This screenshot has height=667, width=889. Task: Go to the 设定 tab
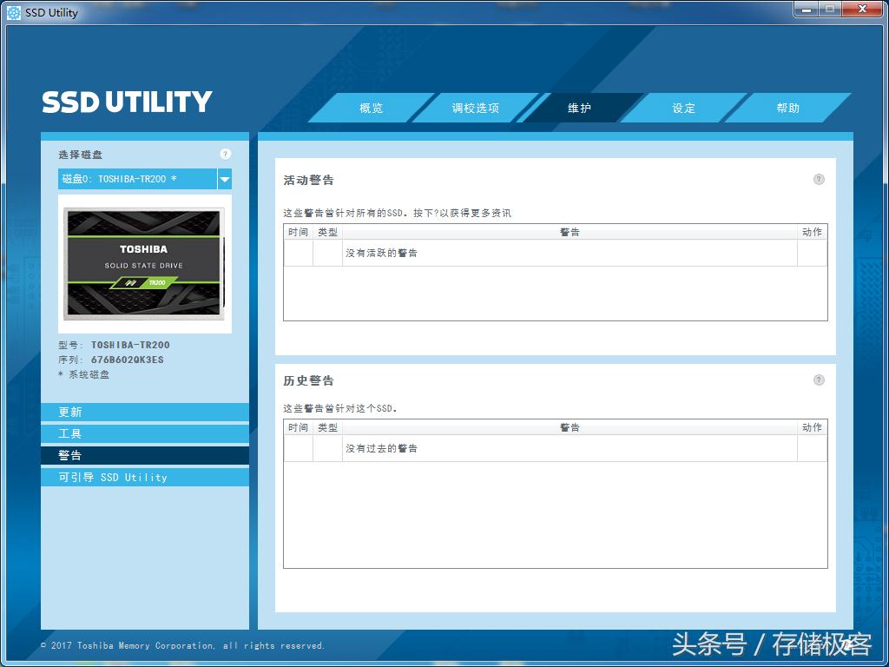(x=684, y=109)
